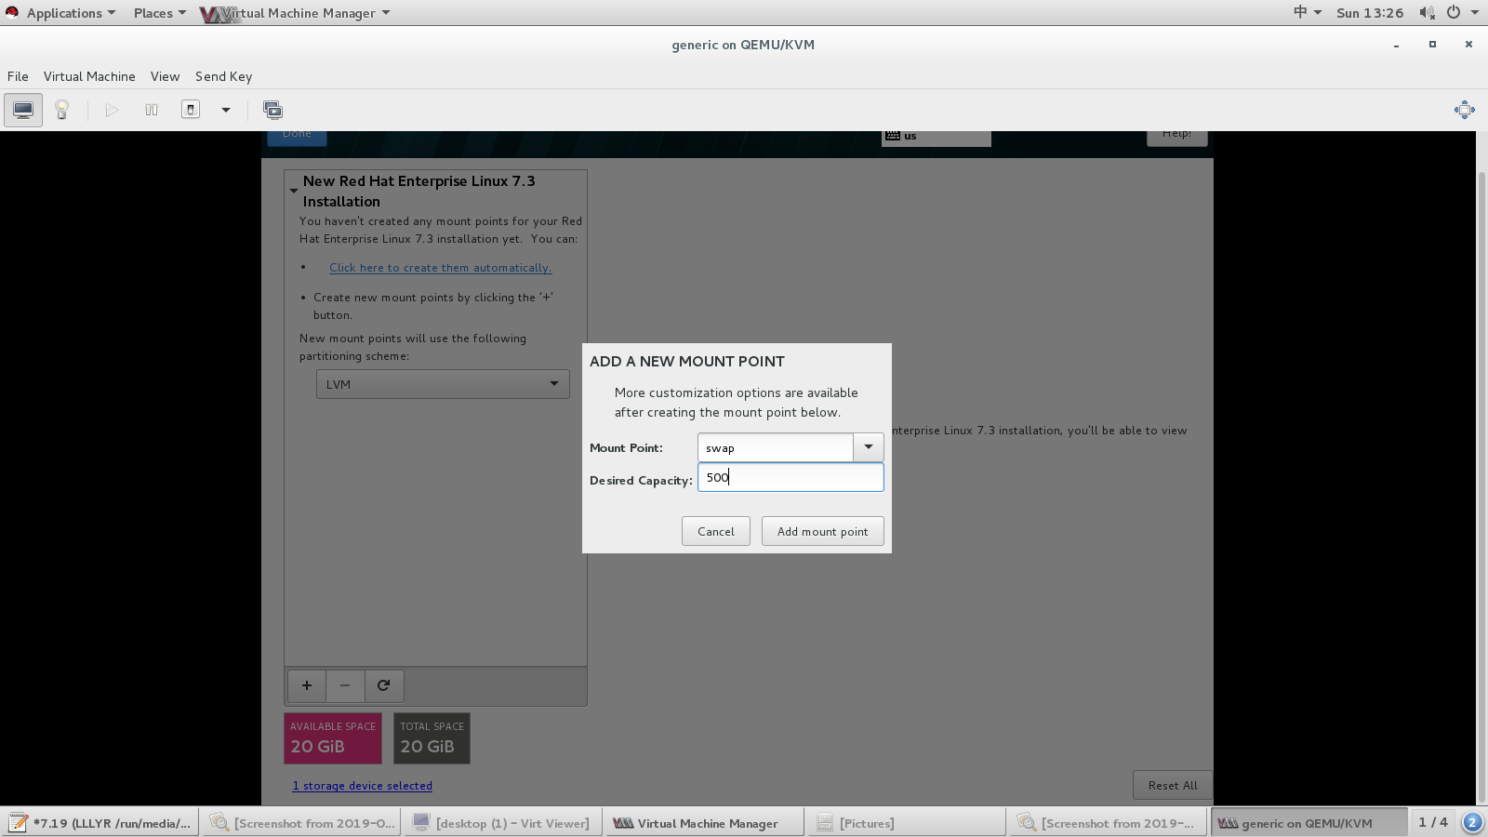Image resolution: width=1488 pixels, height=837 pixels.
Task: Open 1 storage device selected link
Action: [x=363, y=786]
